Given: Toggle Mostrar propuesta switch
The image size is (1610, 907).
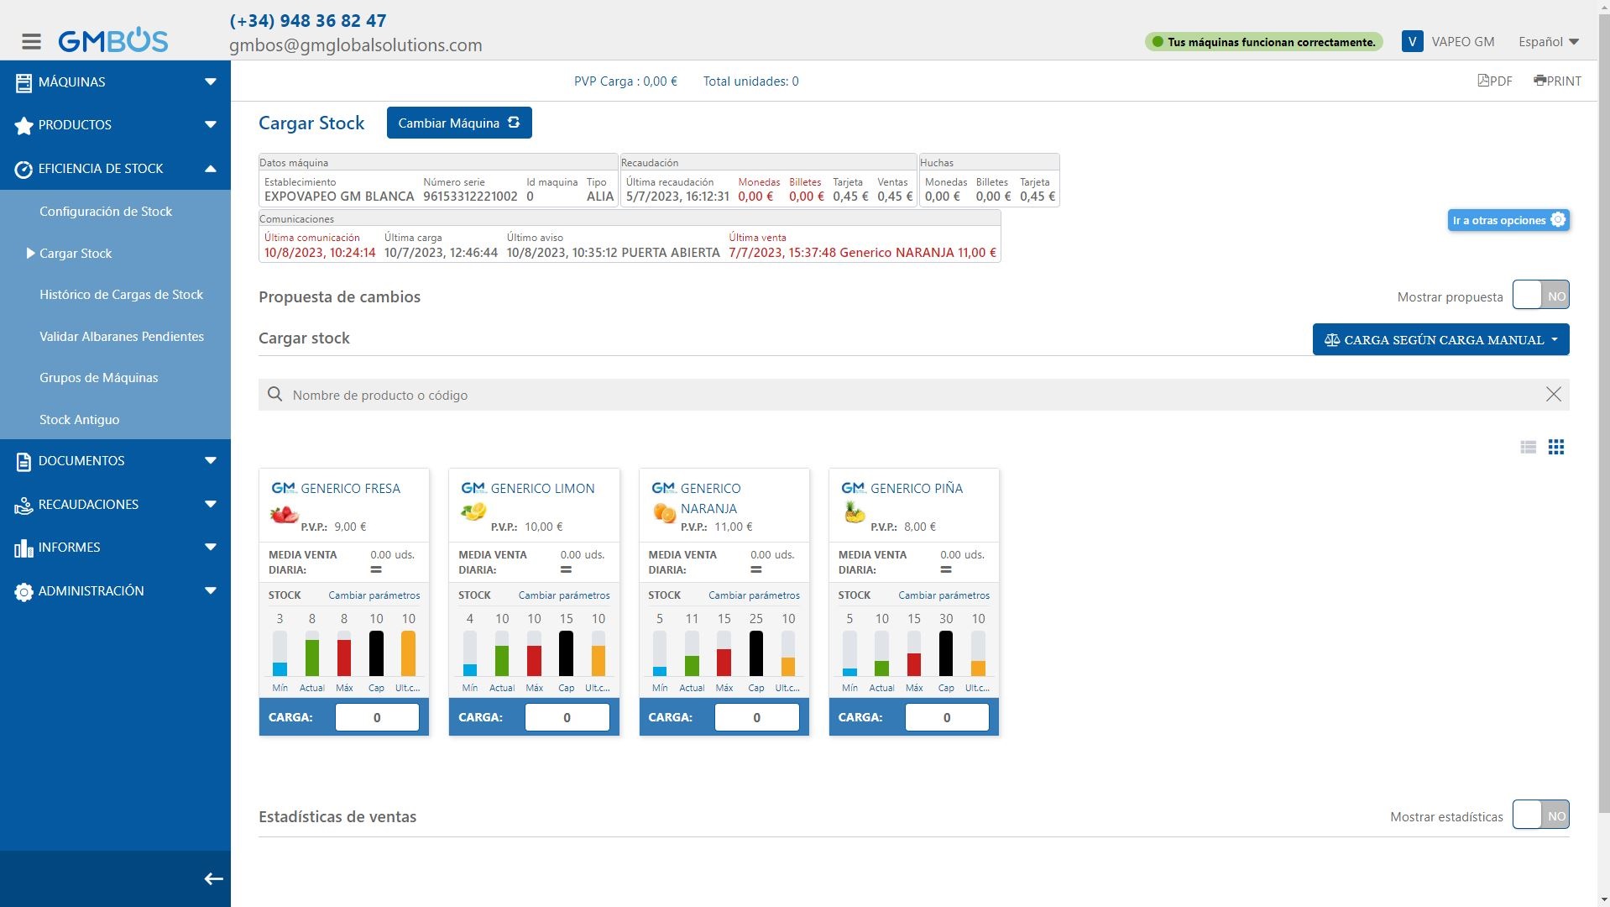Looking at the screenshot, I should click(1539, 296).
